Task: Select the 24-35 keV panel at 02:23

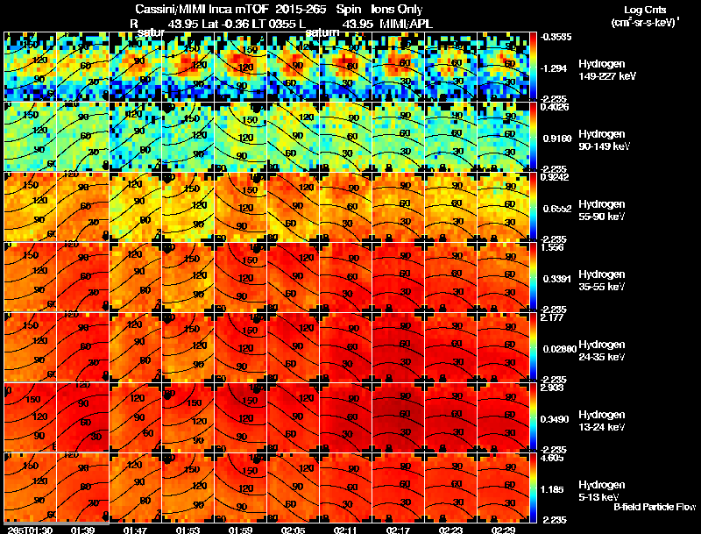Action: coord(450,347)
